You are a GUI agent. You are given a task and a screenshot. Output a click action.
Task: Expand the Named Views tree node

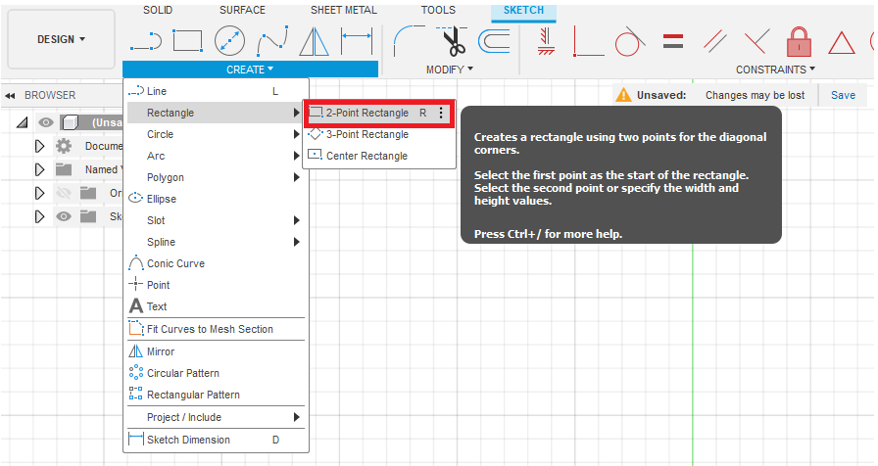click(39, 169)
